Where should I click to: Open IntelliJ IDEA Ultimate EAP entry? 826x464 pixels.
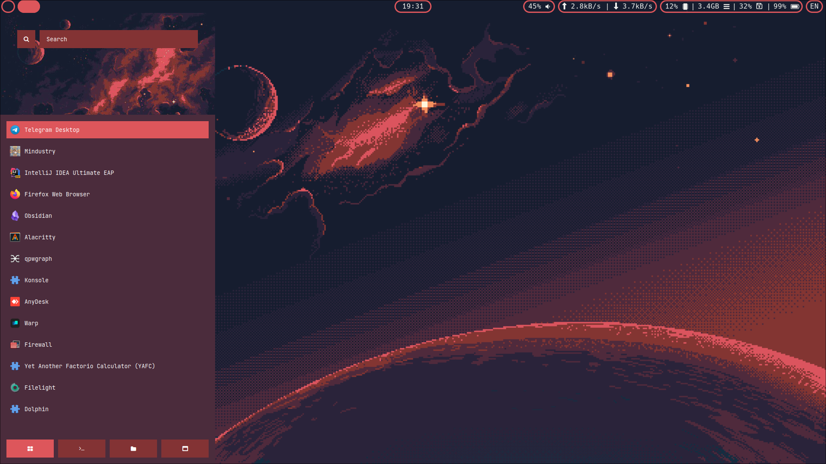[x=108, y=173]
